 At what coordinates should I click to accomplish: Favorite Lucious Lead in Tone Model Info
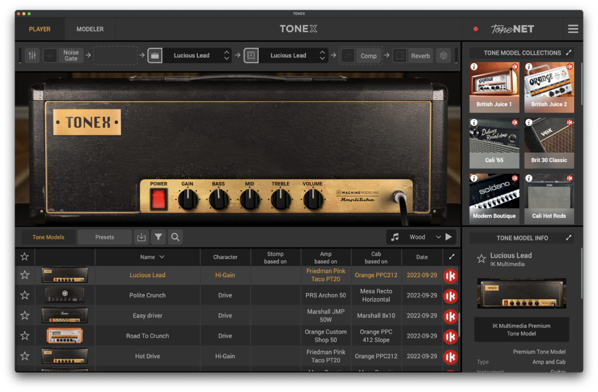coord(481,259)
